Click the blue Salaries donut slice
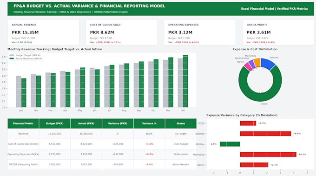The width and height of the screenshot is (316, 176). [267, 63]
